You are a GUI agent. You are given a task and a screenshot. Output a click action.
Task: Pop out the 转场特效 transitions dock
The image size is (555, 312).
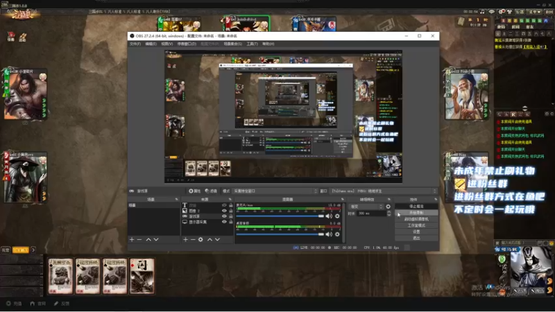[389, 200]
